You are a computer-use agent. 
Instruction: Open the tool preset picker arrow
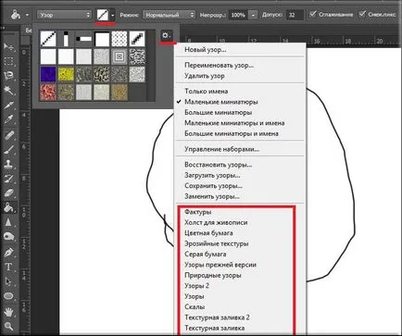27,15
